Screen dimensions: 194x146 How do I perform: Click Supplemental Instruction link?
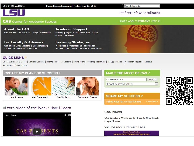click(78, 33)
